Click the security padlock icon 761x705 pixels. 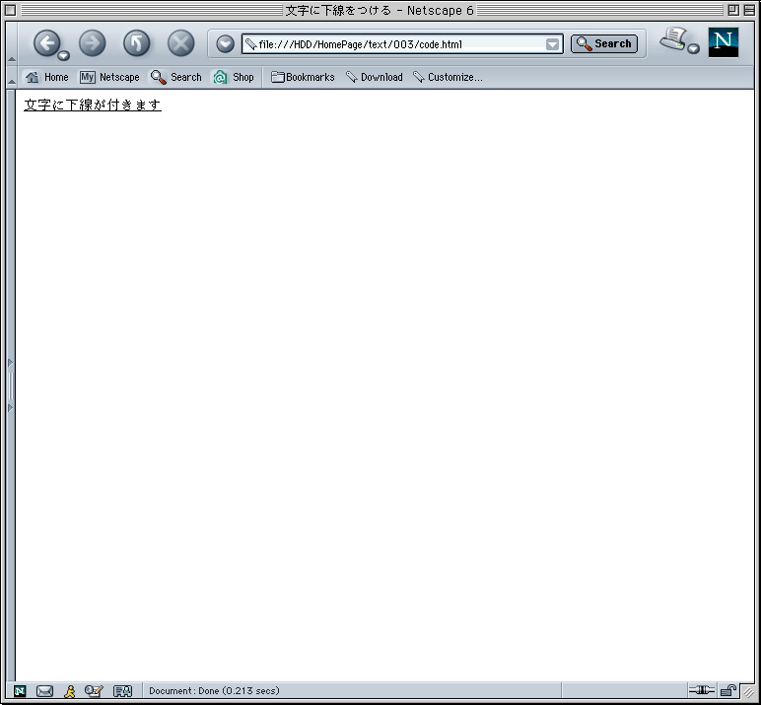tap(727, 691)
